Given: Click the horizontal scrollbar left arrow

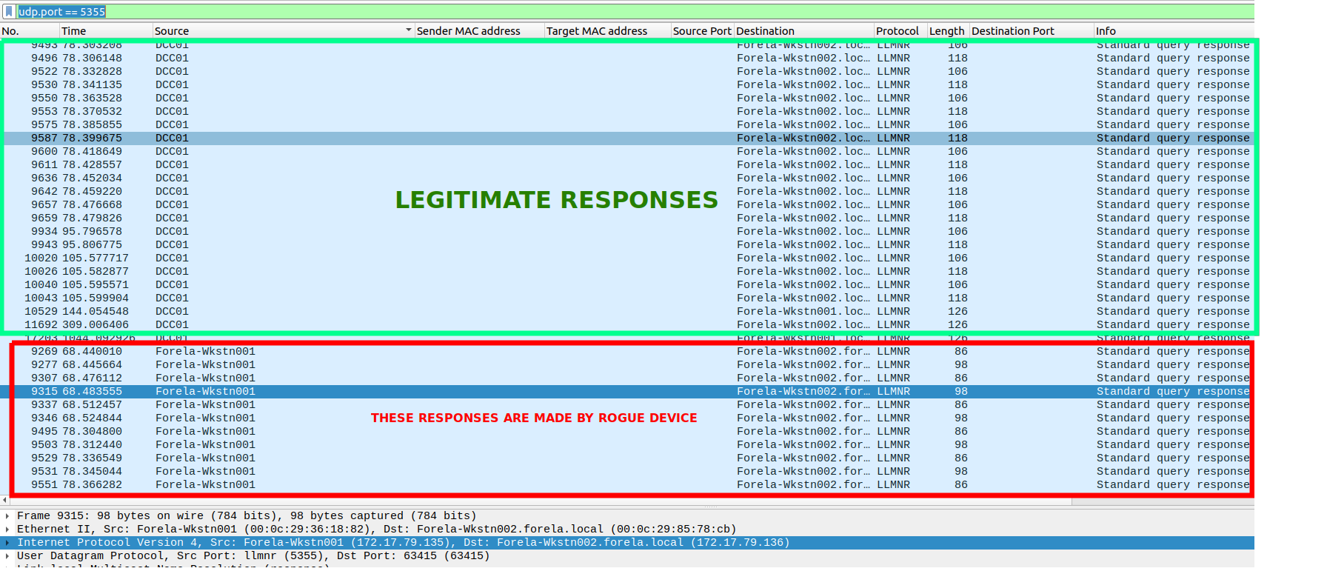Looking at the screenshot, I should pyautogui.click(x=5, y=501).
